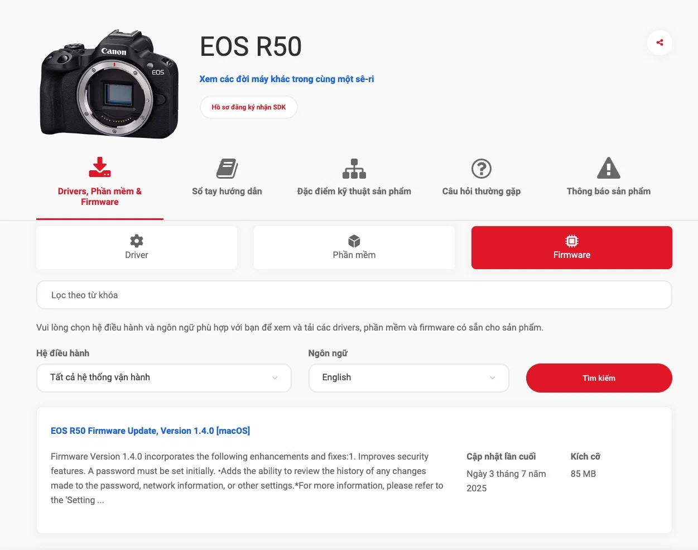Click the Driver gear icon
Image resolution: width=698 pixels, height=550 pixels.
137,241
